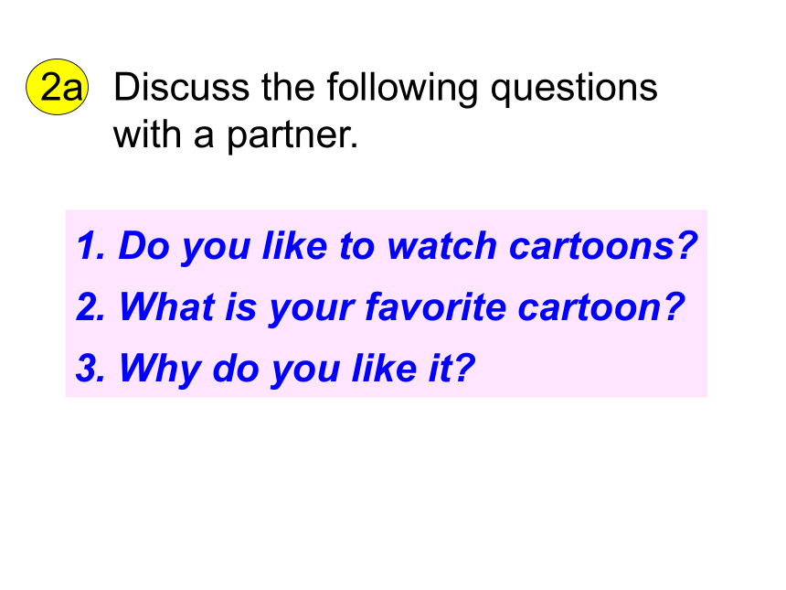
Task: Click the word Why in question three
Action: (x=160, y=370)
